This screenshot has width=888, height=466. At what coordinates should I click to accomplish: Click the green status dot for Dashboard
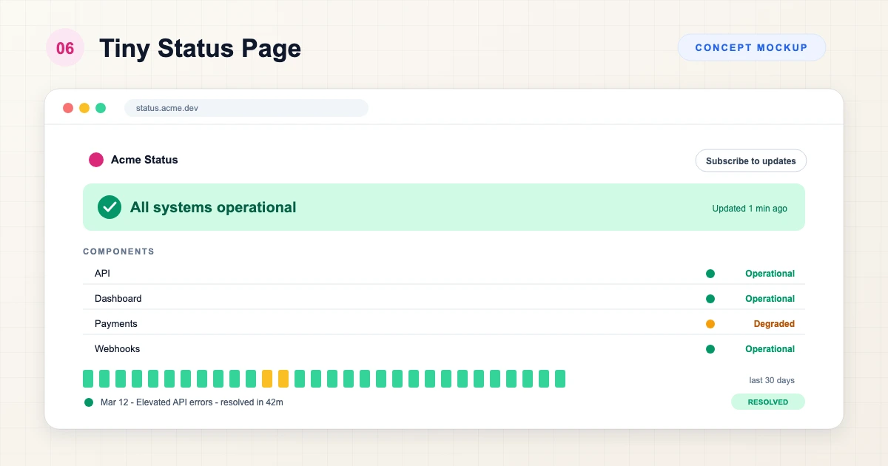pos(710,299)
